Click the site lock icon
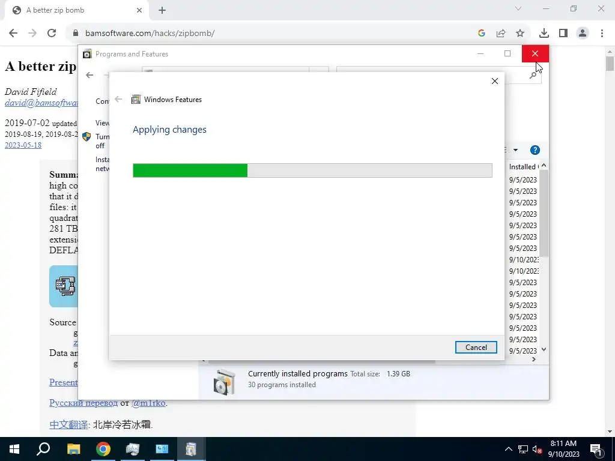This screenshot has height=461, width=615. pos(76,34)
